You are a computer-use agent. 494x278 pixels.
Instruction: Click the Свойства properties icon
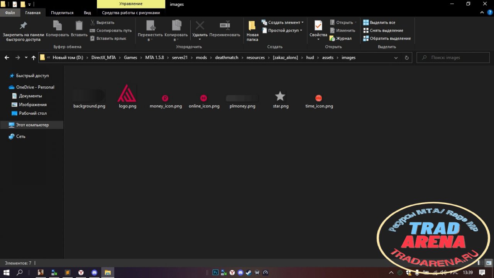point(318,26)
